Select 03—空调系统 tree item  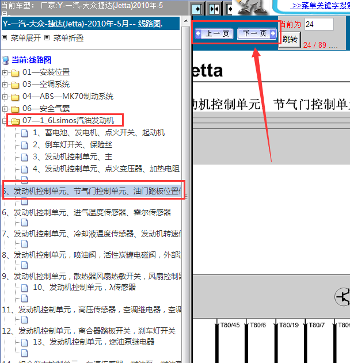click(x=46, y=84)
